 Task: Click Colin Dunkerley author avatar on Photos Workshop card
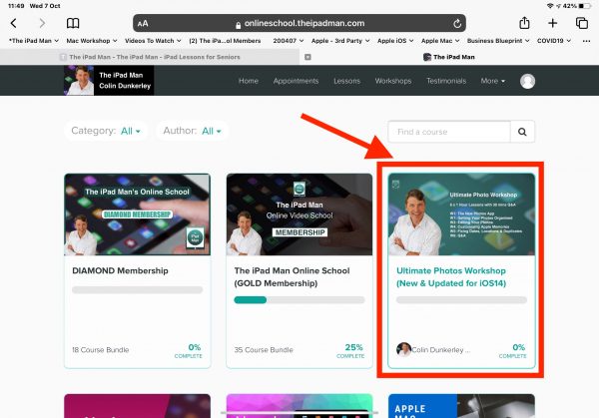(x=403, y=349)
